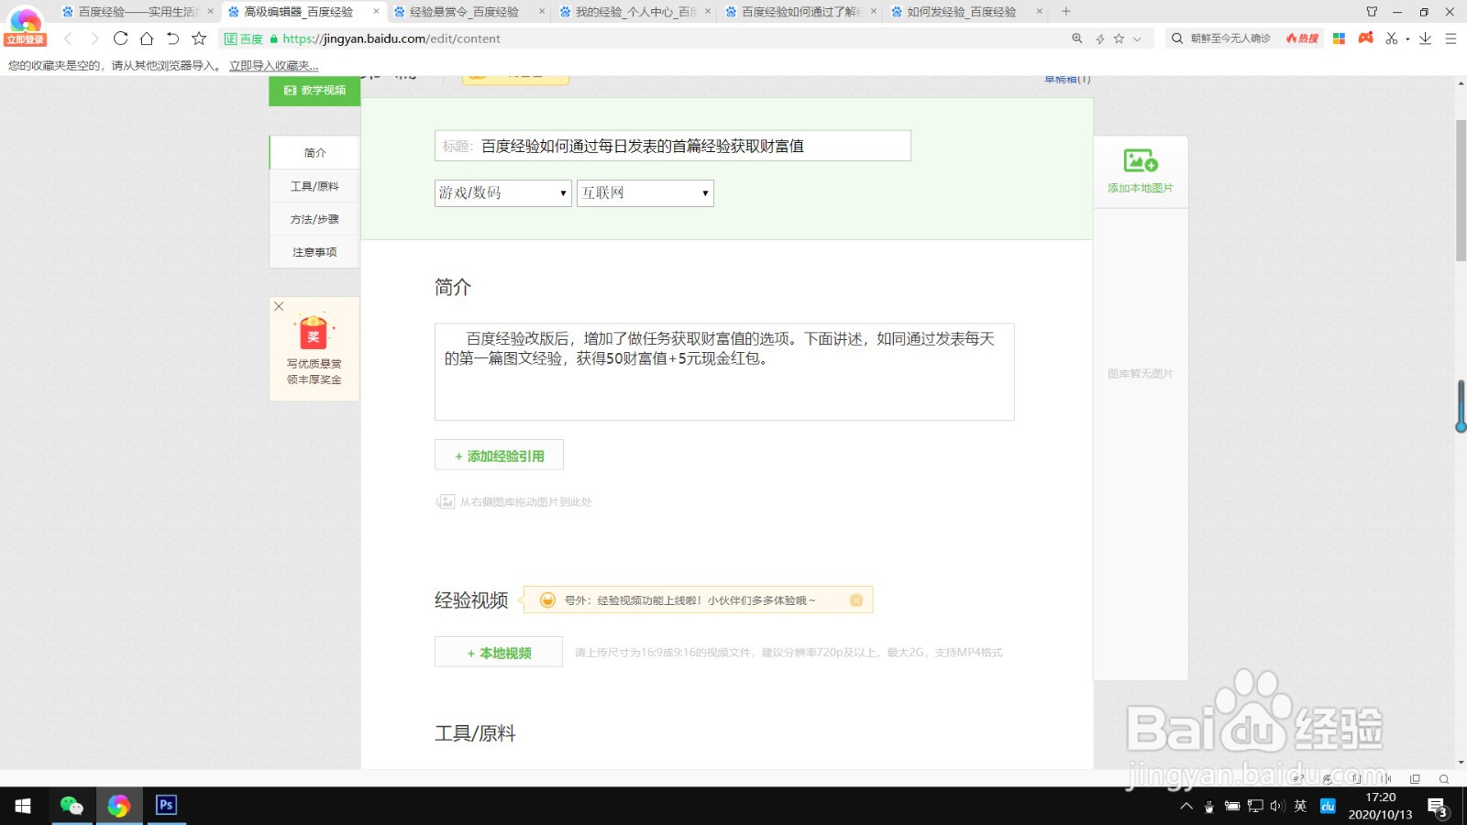
Task: Open the 热搜 hot search button
Action: pos(1302,38)
